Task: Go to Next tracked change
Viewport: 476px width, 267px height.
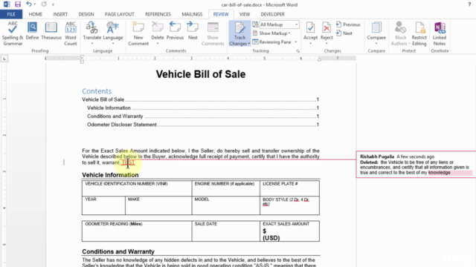Action: (x=344, y=33)
